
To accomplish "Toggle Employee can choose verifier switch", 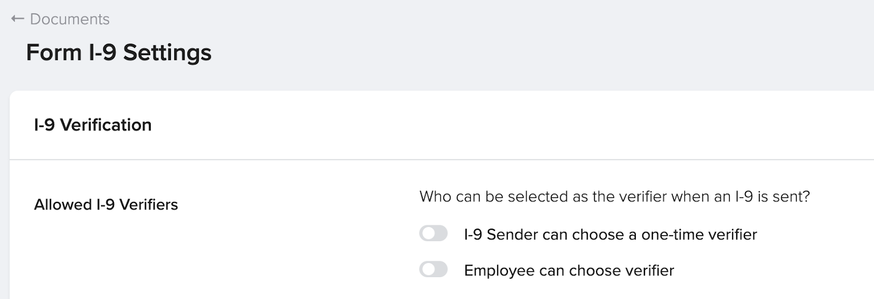I will pyautogui.click(x=433, y=270).
